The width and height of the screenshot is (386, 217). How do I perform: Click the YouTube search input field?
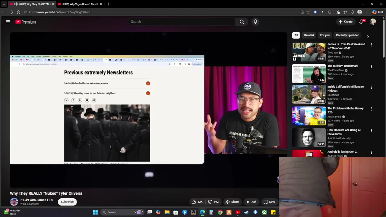point(182,22)
